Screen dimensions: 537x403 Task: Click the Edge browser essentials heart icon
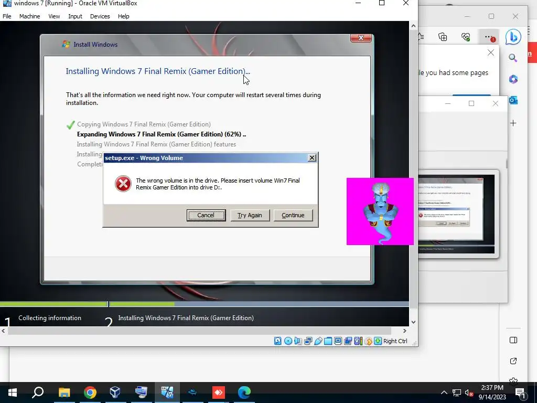(x=466, y=37)
